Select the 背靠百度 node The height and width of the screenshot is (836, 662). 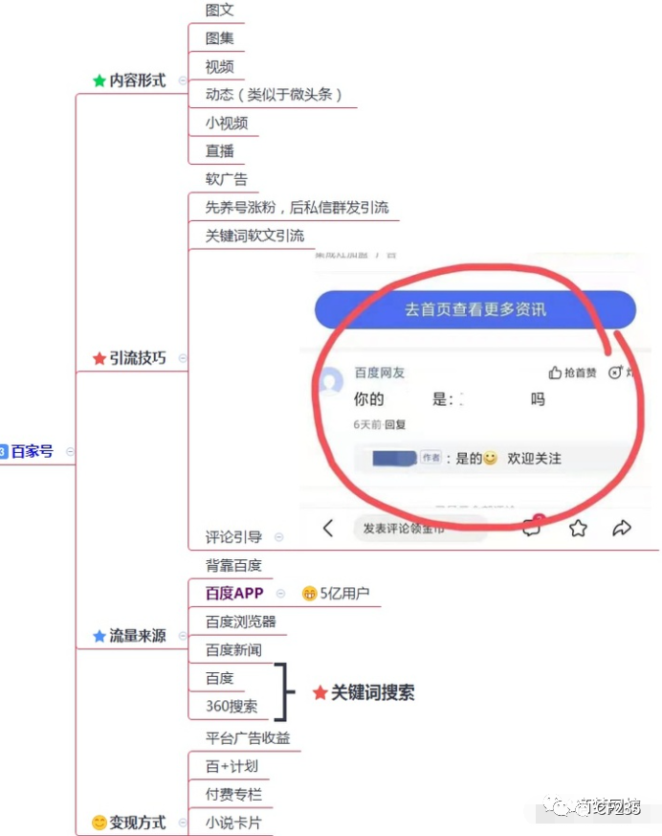(233, 565)
